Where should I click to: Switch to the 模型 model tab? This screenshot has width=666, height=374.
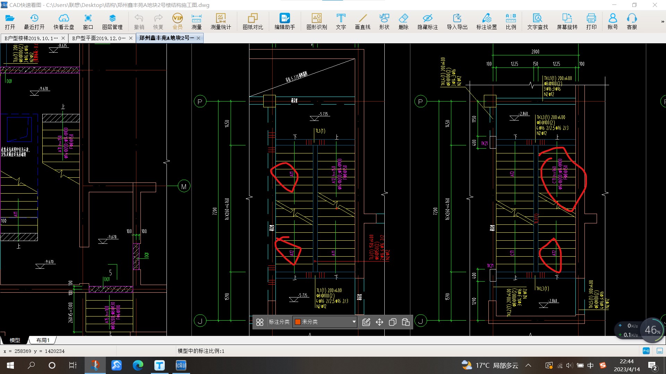[x=15, y=340]
